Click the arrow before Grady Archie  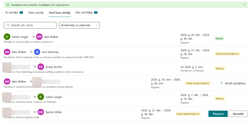point(34,67)
